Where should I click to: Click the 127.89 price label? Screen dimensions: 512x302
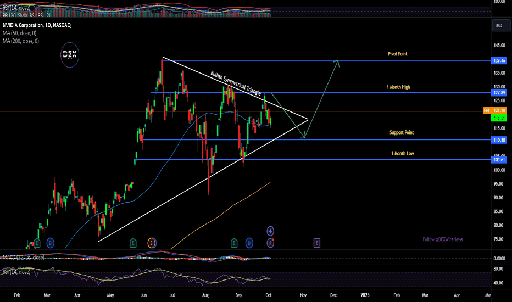pos(499,93)
